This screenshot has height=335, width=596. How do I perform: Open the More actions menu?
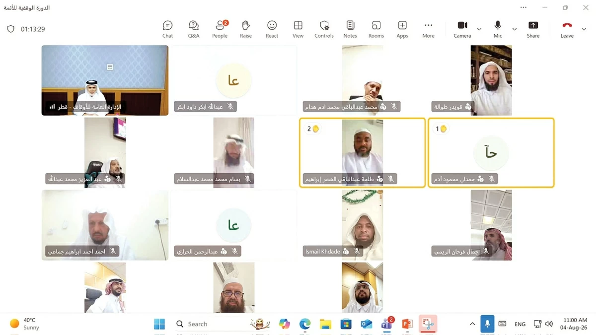(x=428, y=29)
